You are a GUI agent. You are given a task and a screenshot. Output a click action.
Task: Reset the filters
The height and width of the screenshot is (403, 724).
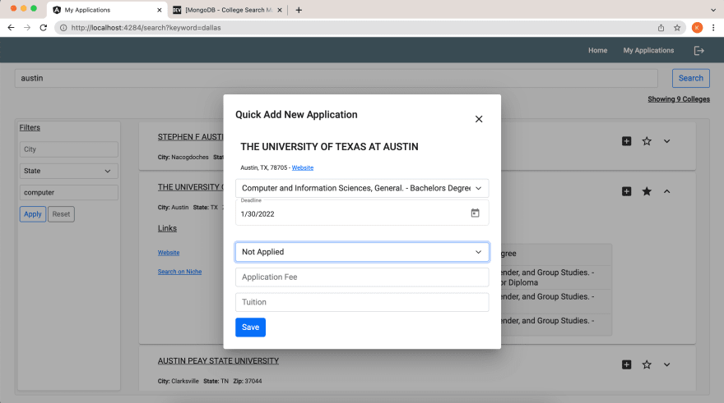61,214
